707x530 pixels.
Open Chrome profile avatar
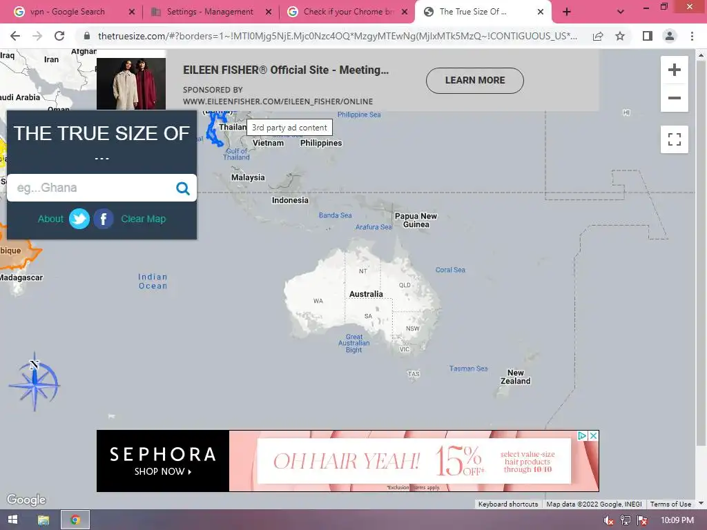click(x=670, y=36)
